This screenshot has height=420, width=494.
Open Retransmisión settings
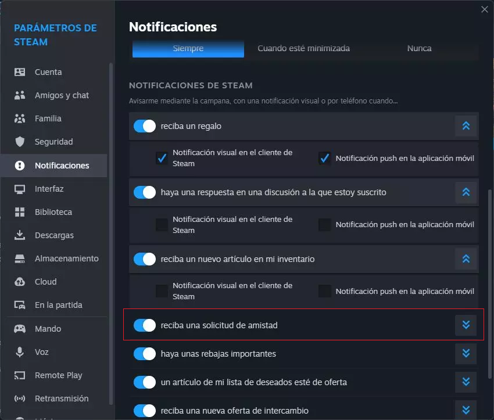(54, 399)
